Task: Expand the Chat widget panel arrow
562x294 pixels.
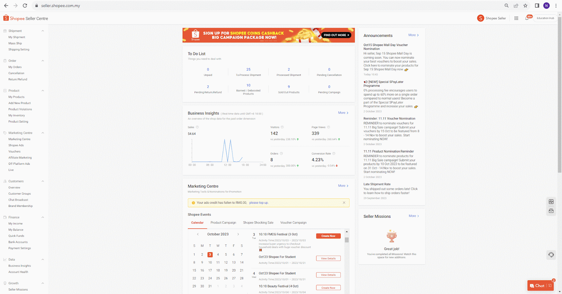Action: (550, 286)
